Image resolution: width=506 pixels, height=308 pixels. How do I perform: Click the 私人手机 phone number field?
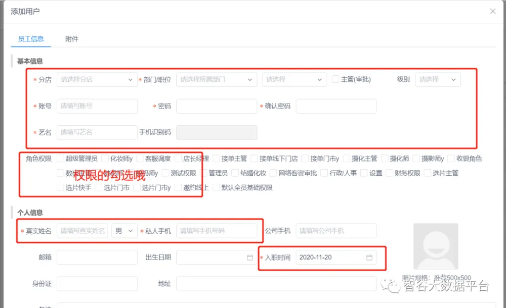click(x=216, y=231)
